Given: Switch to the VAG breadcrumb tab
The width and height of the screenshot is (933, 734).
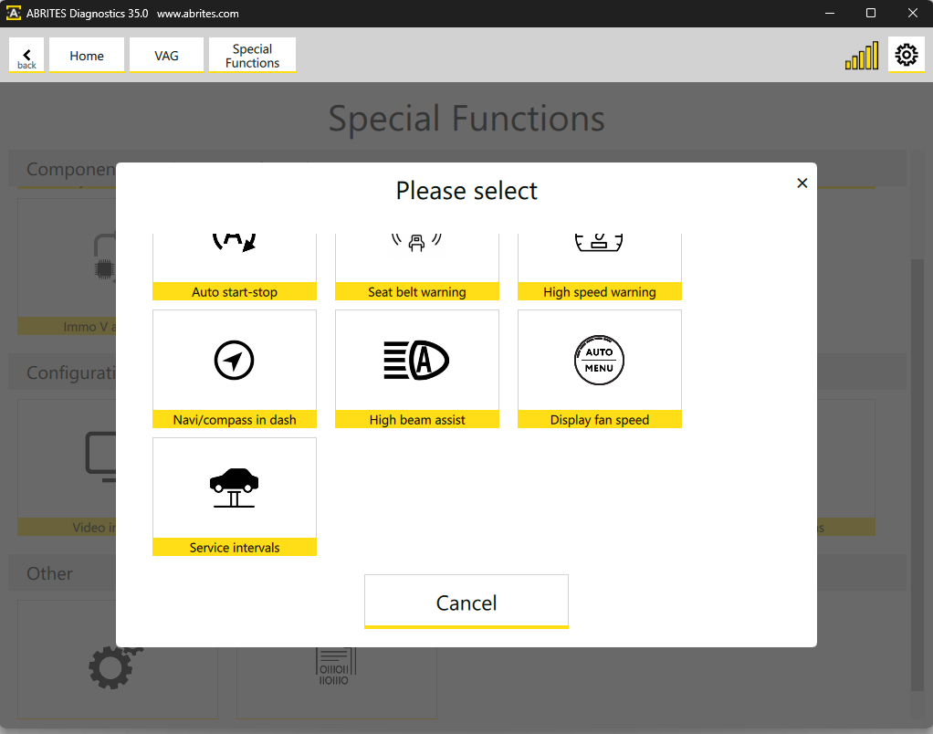Looking at the screenshot, I should point(166,56).
